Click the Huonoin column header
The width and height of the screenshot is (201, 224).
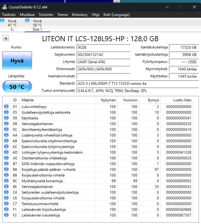coord(128,100)
